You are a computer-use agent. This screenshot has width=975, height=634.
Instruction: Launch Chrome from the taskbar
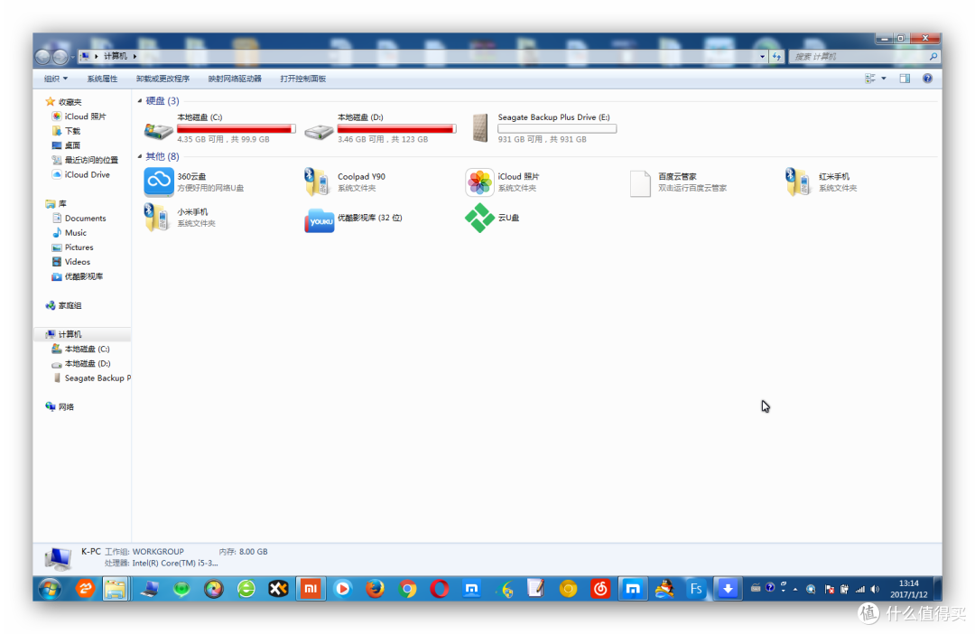point(407,588)
